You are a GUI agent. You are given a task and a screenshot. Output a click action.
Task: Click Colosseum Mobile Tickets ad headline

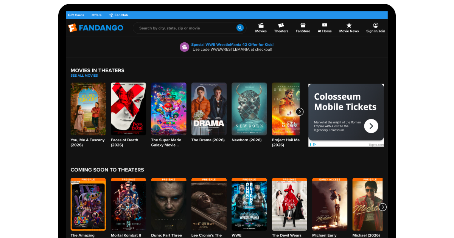click(345, 102)
